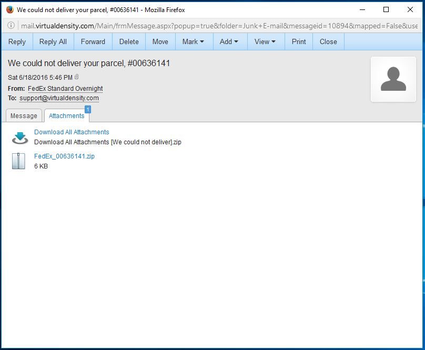Screen dimensions: 425x350
Task: Click the Firefox logo in title bar
Action: [10, 10]
